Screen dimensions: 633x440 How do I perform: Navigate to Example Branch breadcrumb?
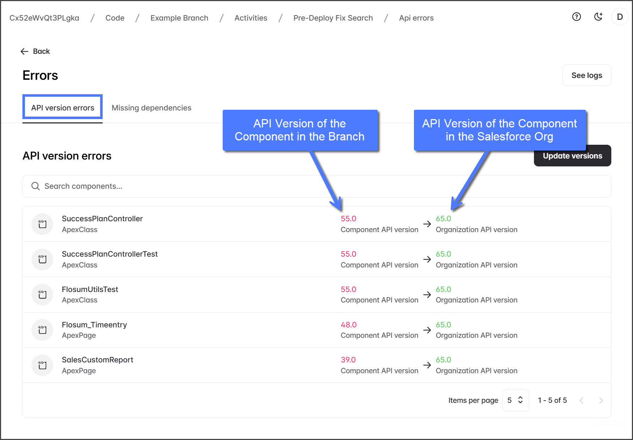coord(179,18)
